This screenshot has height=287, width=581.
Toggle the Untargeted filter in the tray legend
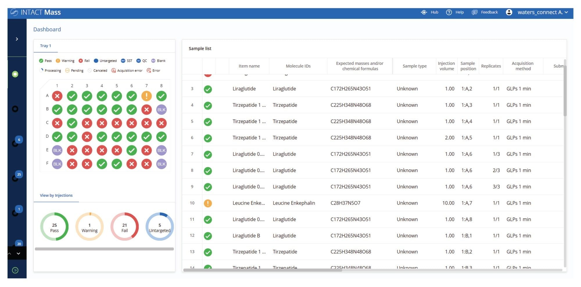96,61
